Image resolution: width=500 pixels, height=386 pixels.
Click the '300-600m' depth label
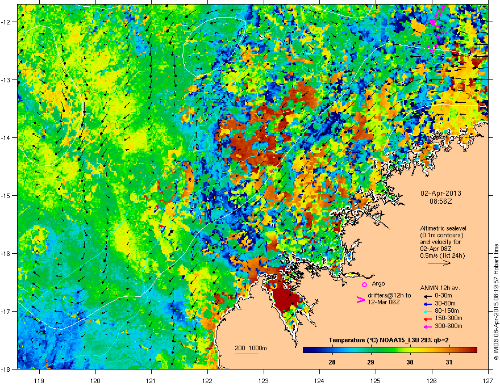click(448, 326)
